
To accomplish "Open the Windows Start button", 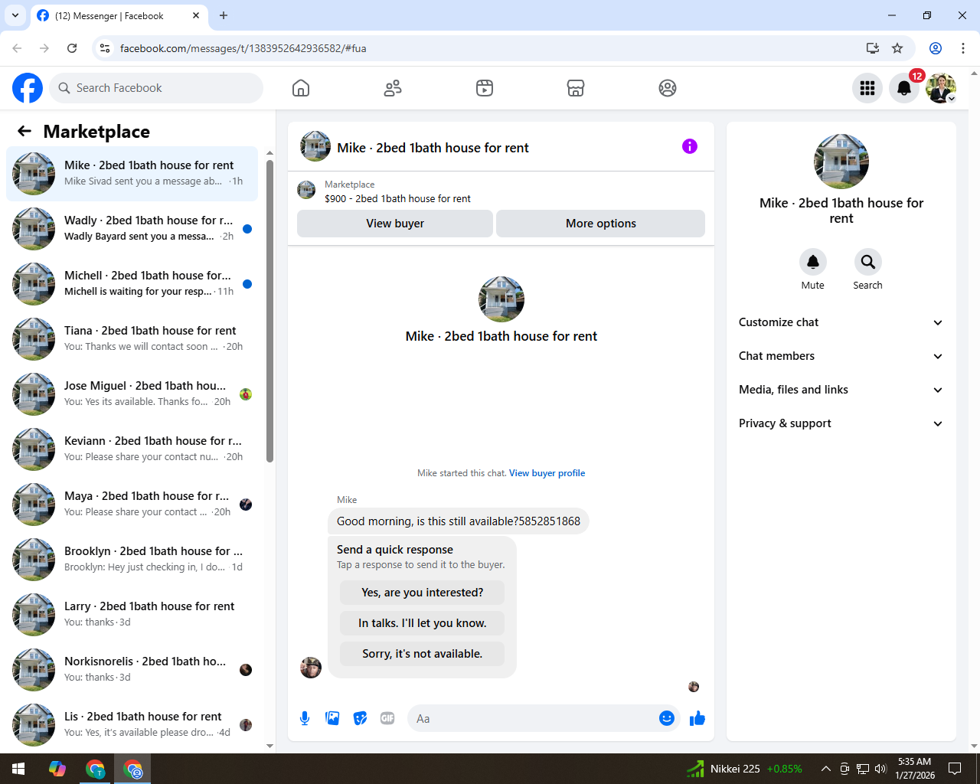I will (x=18, y=769).
